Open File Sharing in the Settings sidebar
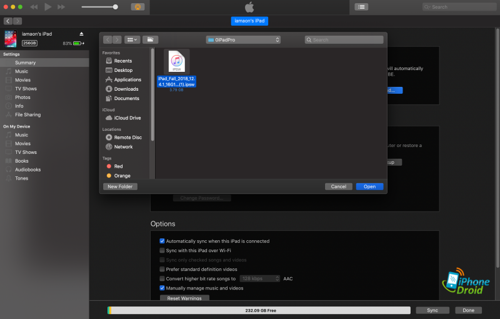Image resolution: width=500 pixels, height=319 pixels. pos(27,114)
